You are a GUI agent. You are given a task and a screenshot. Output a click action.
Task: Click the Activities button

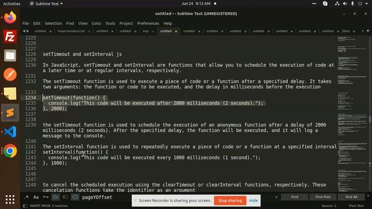coord(12,3)
